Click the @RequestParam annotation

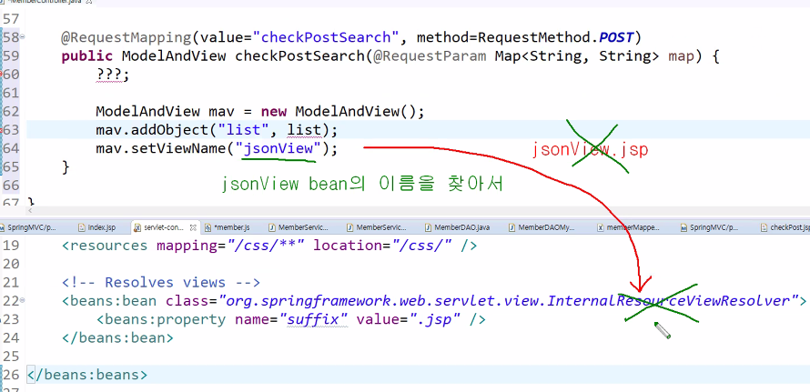(x=430, y=55)
